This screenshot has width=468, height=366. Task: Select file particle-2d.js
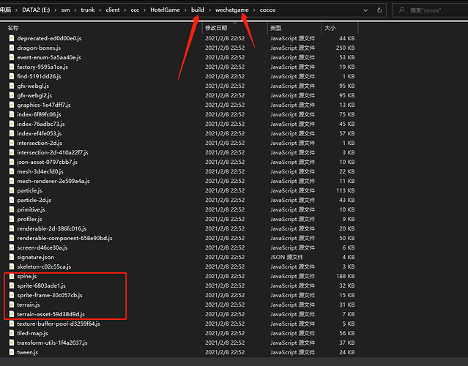click(34, 200)
